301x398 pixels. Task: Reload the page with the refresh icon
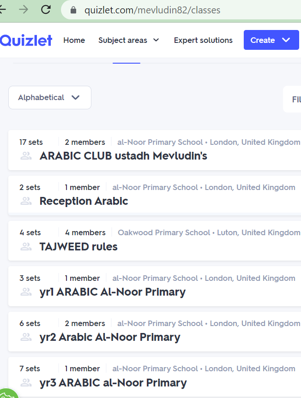46,10
